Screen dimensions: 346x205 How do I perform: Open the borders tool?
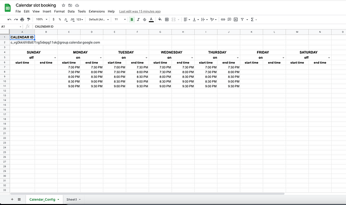[167, 20]
